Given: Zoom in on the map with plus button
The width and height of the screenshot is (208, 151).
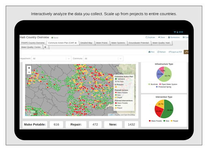Looking at the screenshot, I should (29, 68).
